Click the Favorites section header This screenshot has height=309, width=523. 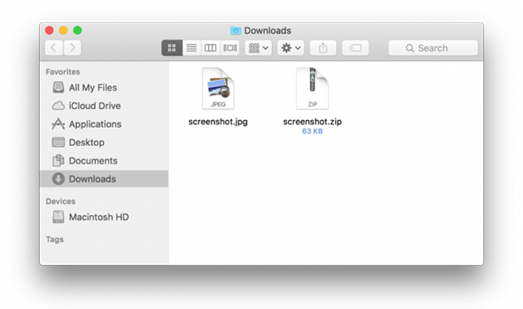63,72
